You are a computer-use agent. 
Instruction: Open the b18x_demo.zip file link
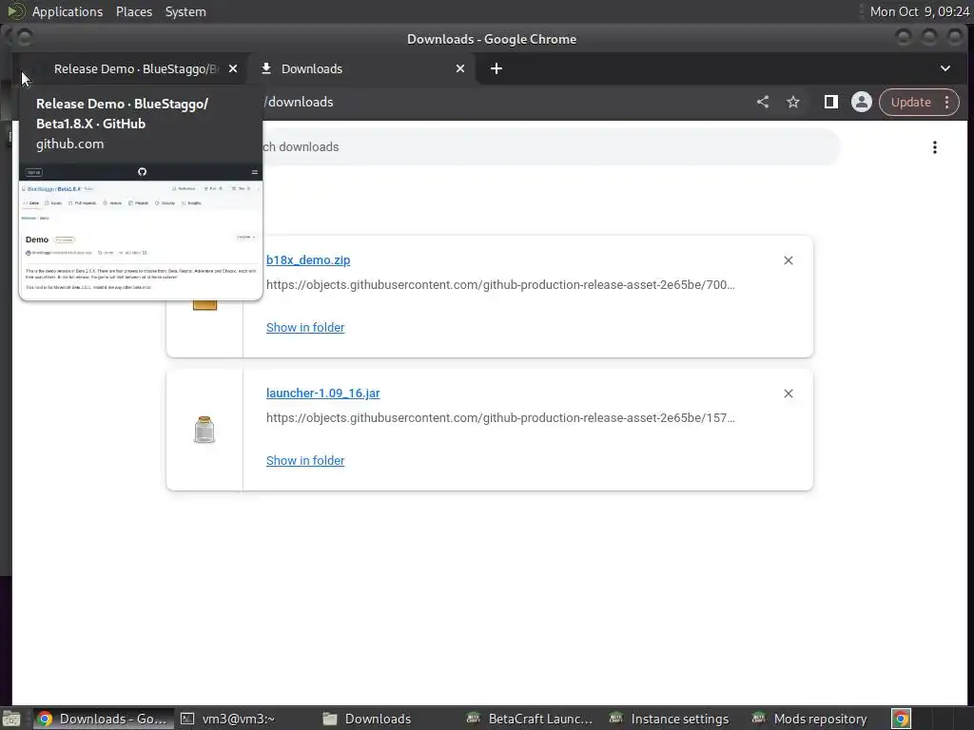[x=308, y=260]
